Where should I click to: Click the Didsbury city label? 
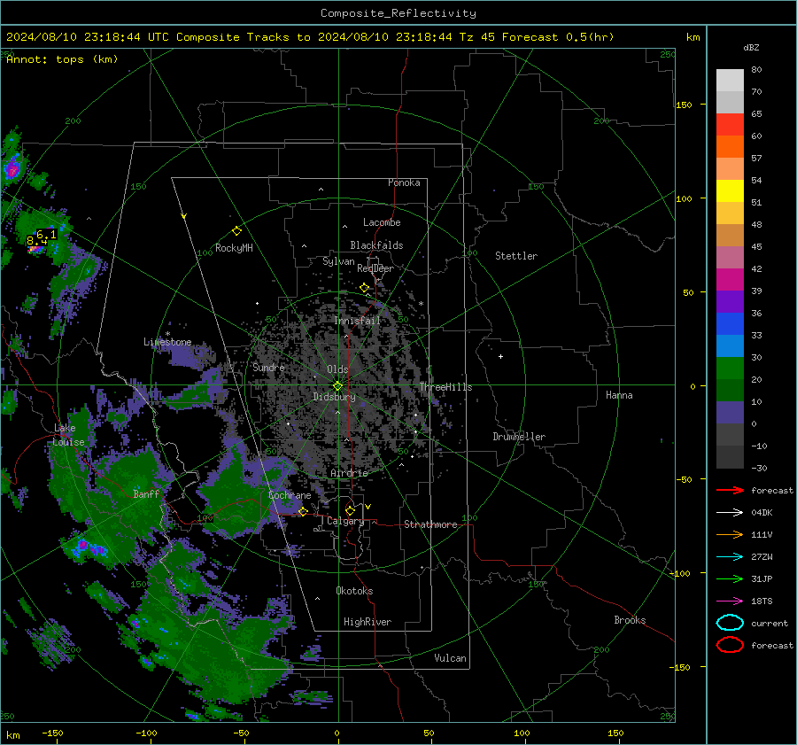pos(334,397)
